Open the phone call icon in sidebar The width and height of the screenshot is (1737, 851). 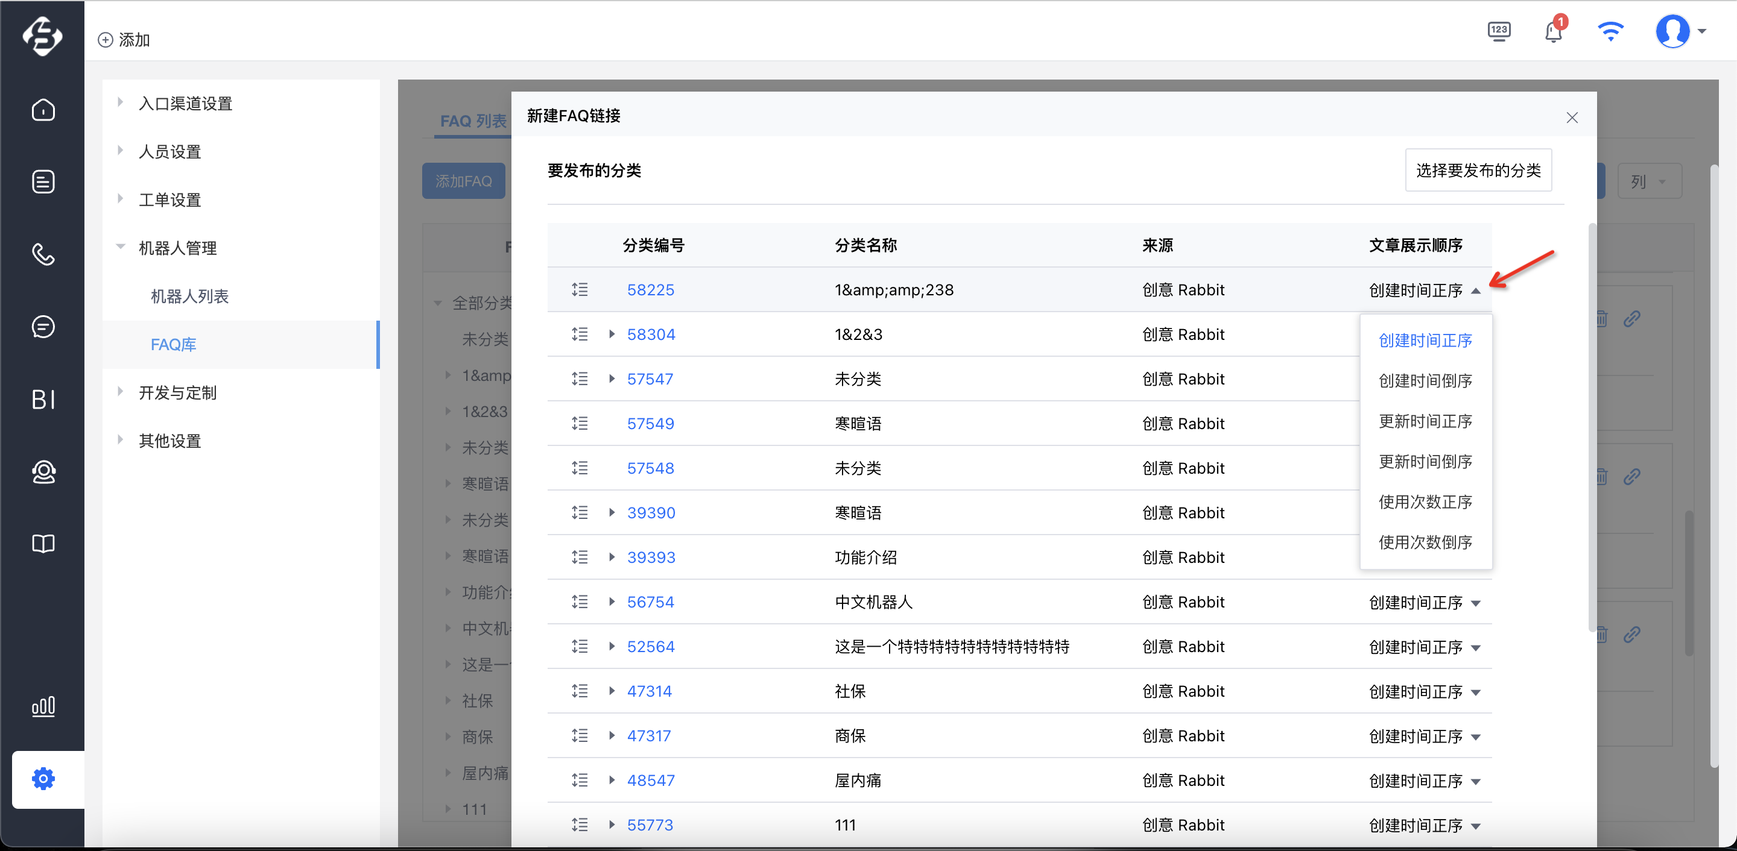(43, 254)
